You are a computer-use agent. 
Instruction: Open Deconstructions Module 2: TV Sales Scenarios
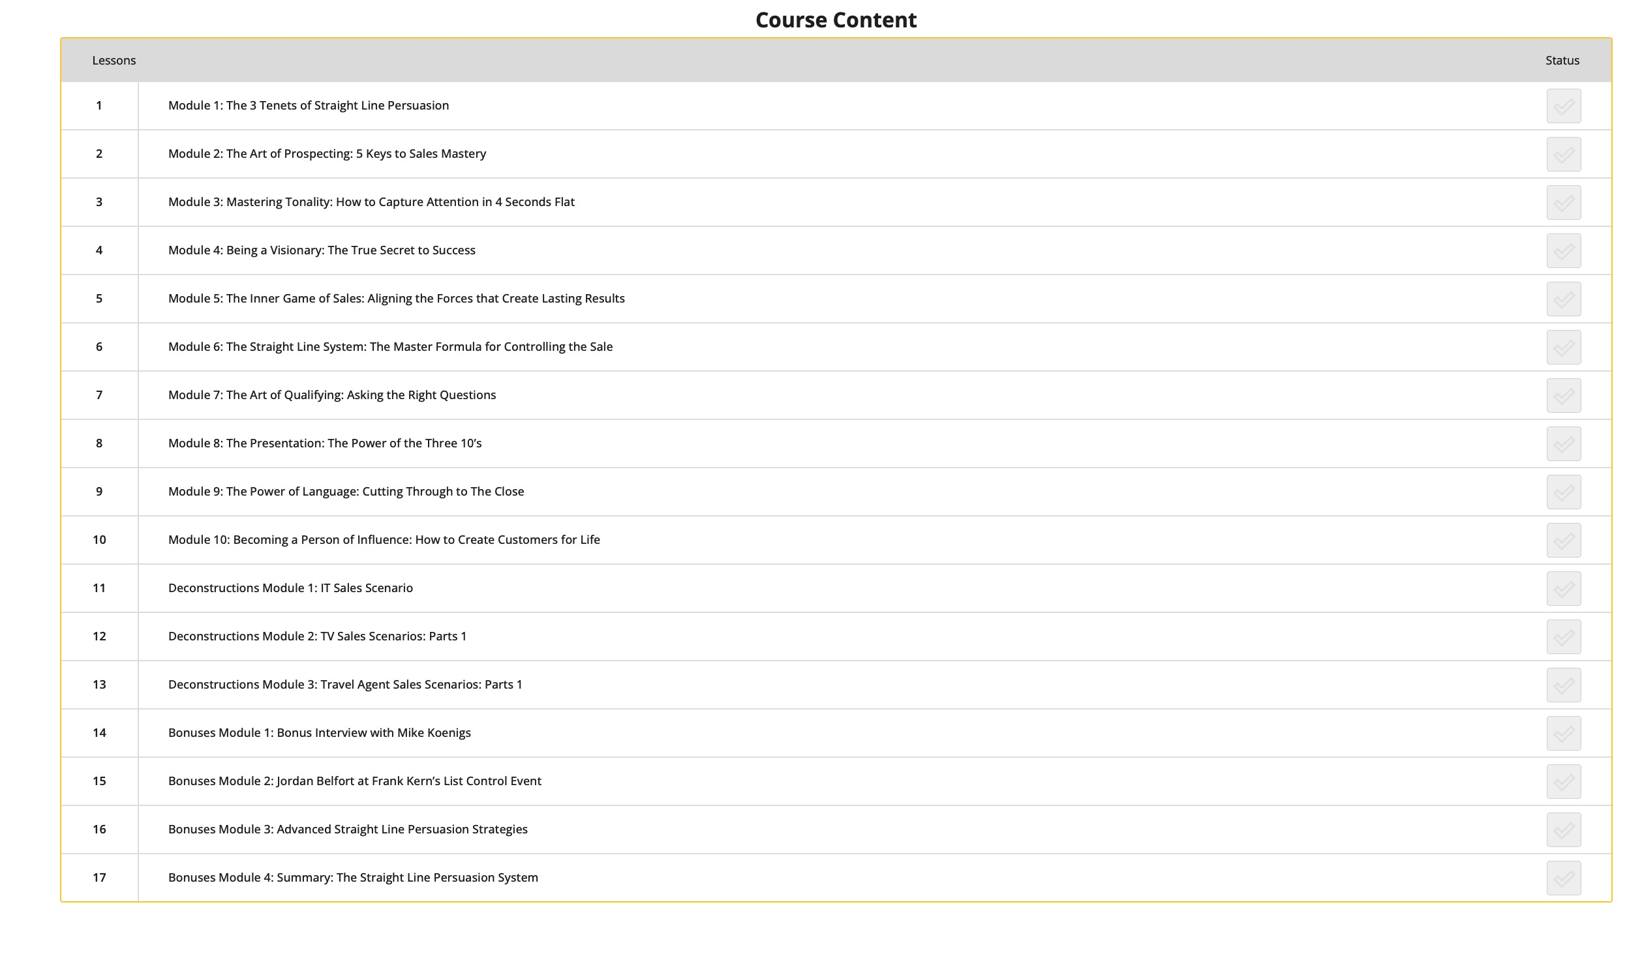click(x=318, y=636)
